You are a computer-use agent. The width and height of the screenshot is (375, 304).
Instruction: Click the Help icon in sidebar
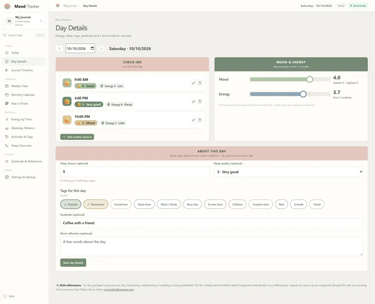tap(5, 296)
